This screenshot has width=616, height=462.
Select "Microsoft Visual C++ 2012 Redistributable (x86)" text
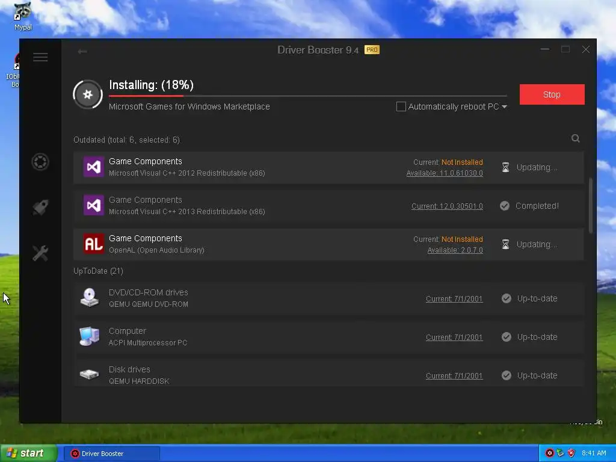point(187,173)
